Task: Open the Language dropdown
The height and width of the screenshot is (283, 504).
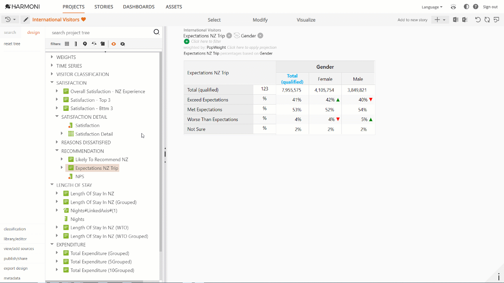Action: 432,7
